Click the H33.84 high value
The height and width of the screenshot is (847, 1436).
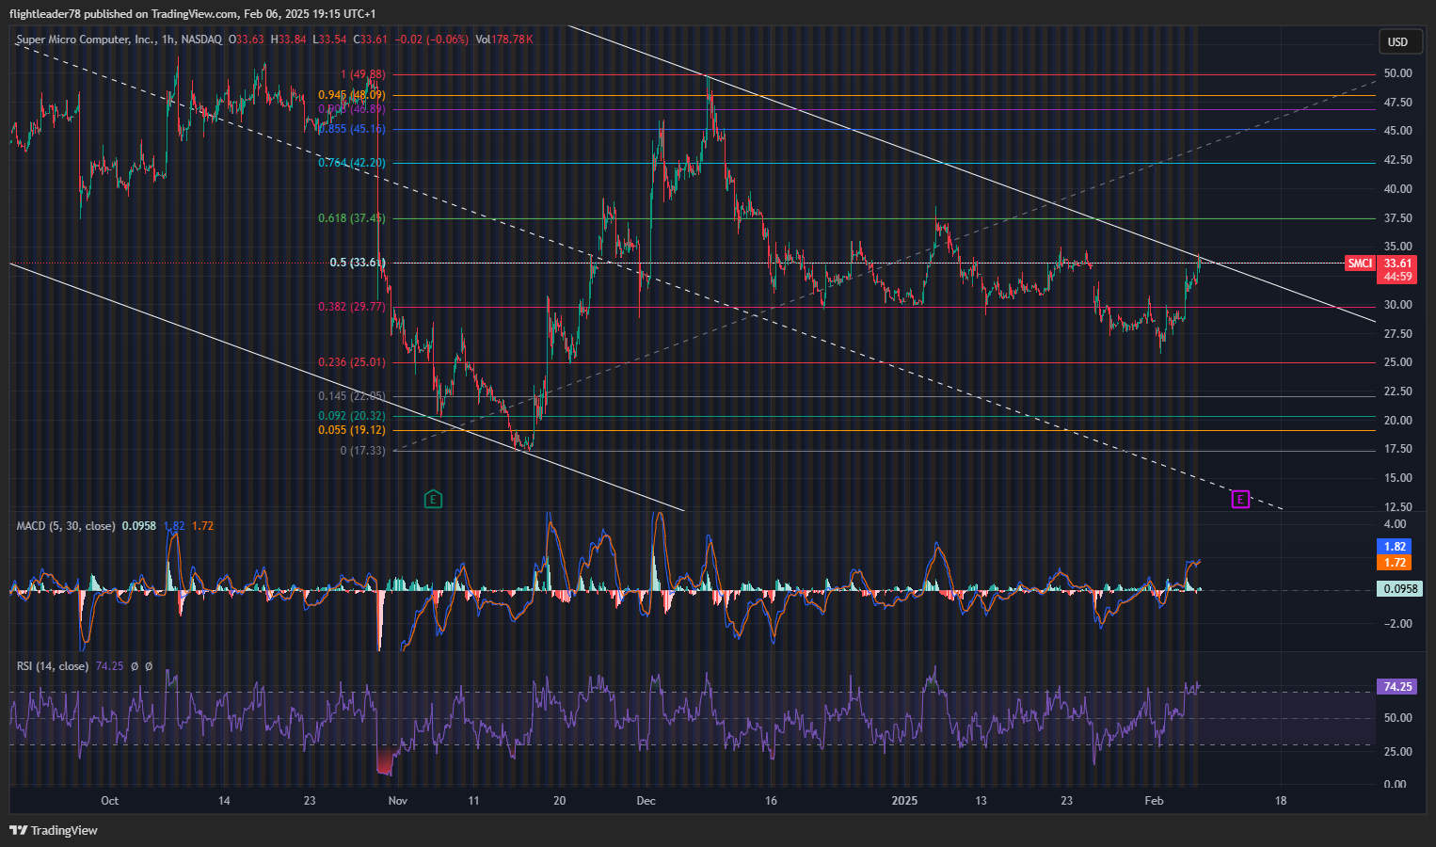tap(289, 40)
